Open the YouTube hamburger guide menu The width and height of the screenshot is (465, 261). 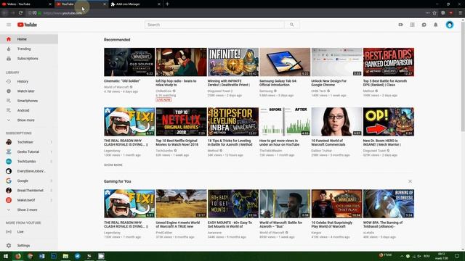click(x=9, y=25)
